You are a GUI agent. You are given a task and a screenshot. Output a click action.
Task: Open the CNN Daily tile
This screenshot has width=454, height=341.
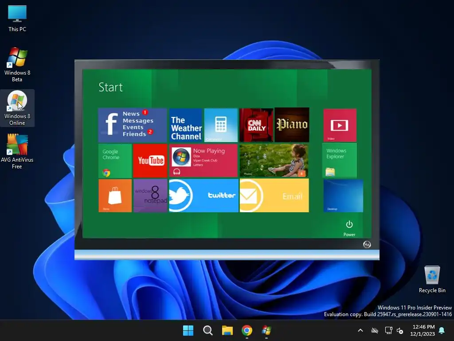point(256,125)
